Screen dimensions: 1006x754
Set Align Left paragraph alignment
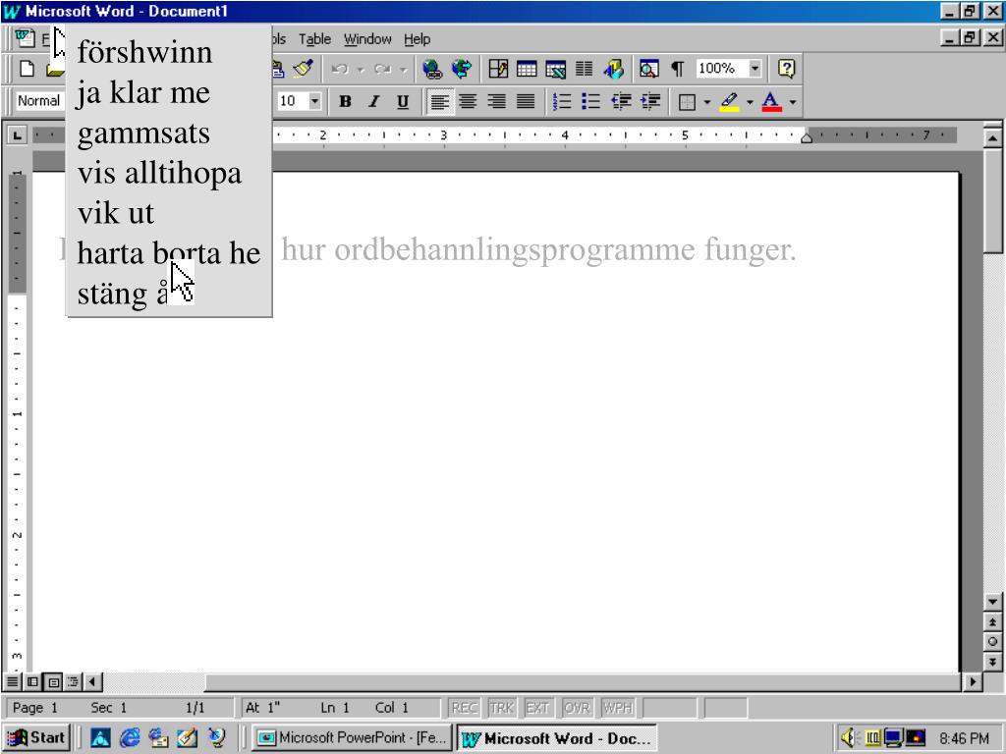coord(439,101)
